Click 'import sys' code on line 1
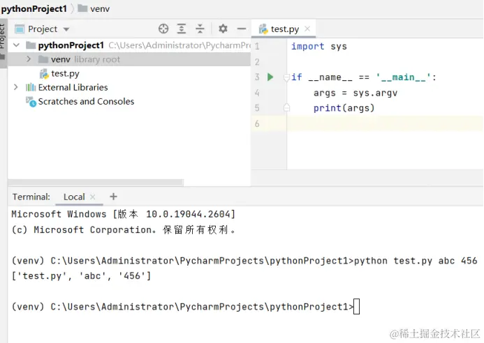Viewport: 484px width, 343px height. [319, 47]
